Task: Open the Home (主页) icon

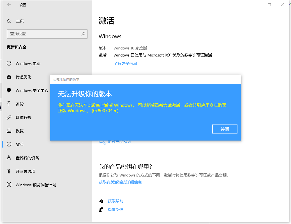Action: point(9,21)
